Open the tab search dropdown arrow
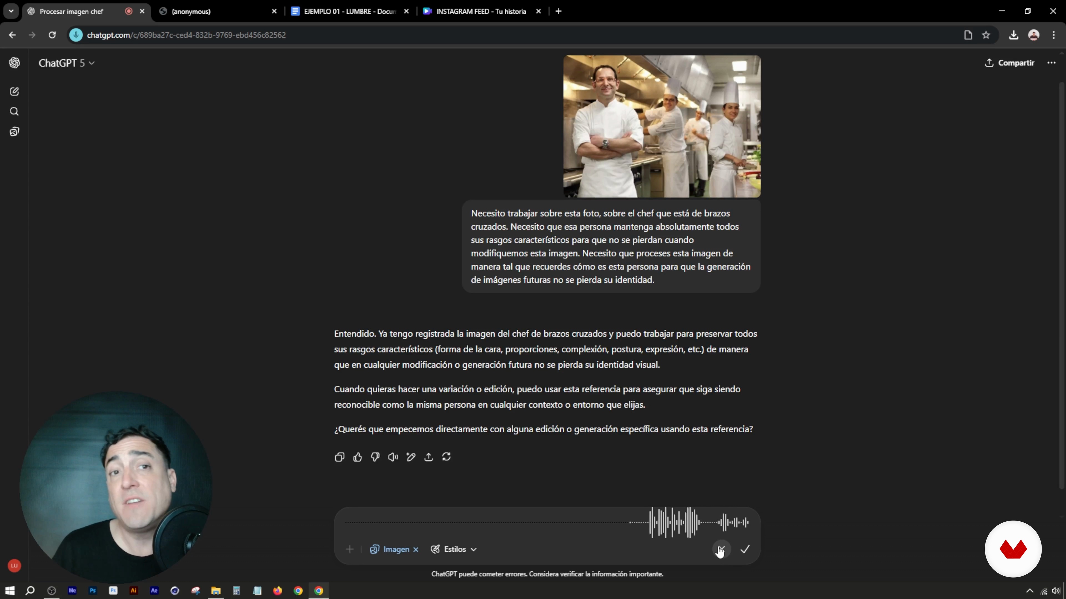 click(11, 11)
